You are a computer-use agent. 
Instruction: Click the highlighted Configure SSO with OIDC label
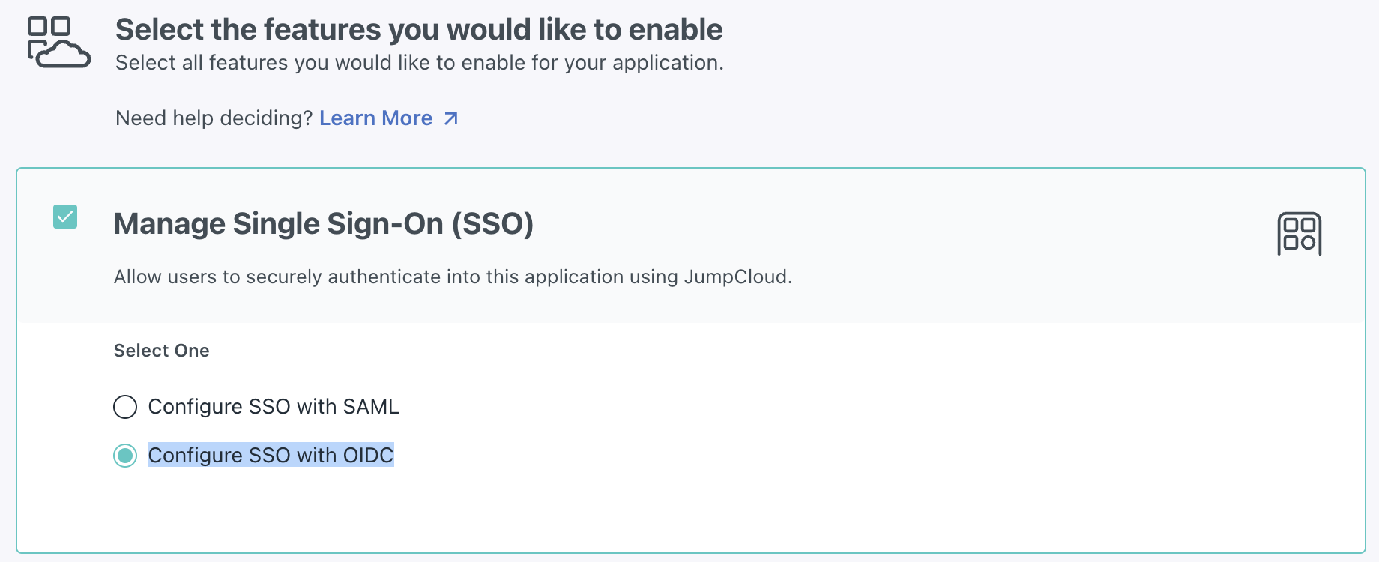coord(270,456)
